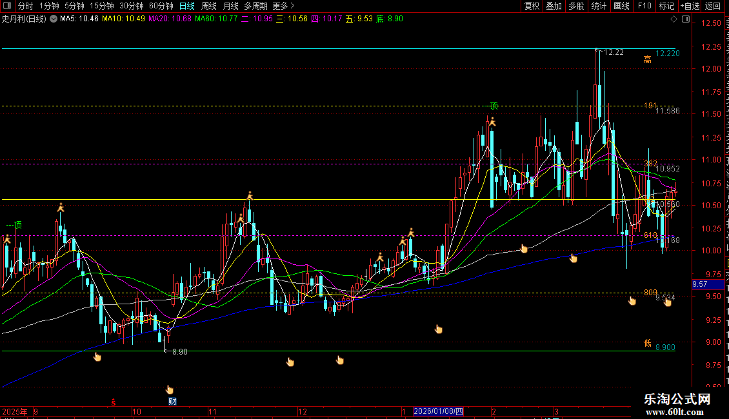This screenshot has height=419, width=729.
Task: Switch to the 周线 weekly chart
Action: pos(209,6)
